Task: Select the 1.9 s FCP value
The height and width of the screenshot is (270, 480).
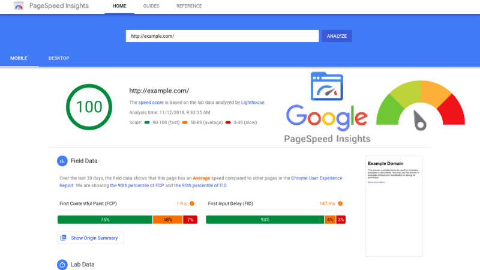Action: coord(182,203)
